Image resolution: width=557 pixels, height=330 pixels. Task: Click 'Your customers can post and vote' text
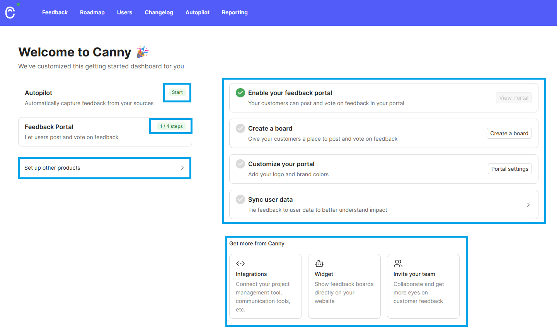coord(326,103)
